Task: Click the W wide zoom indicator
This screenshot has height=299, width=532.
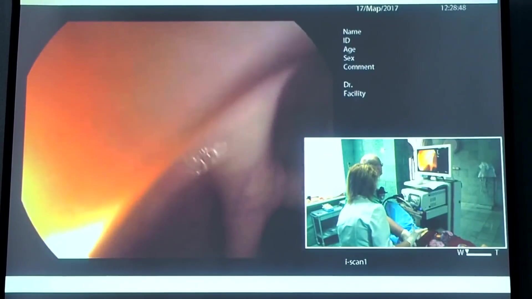Action: pos(460,252)
